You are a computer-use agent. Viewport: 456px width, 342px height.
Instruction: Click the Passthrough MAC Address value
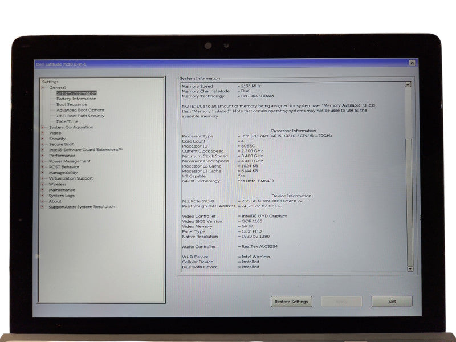pyautogui.click(x=262, y=206)
